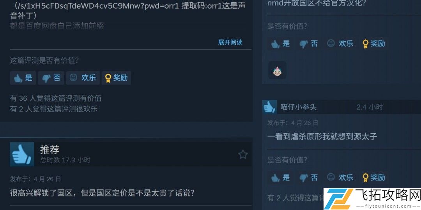Image resolution: width=421 pixels, height=210 pixels.
Task: Mark the 36-helpful review as funny 欢乐
Action: (x=83, y=78)
